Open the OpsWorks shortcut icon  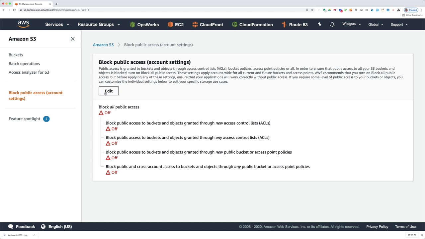[x=132, y=25]
